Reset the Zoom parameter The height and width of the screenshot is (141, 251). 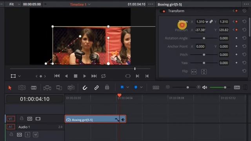click(x=244, y=22)
